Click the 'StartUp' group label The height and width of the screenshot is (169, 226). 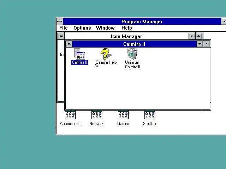[x=149, y=124]
